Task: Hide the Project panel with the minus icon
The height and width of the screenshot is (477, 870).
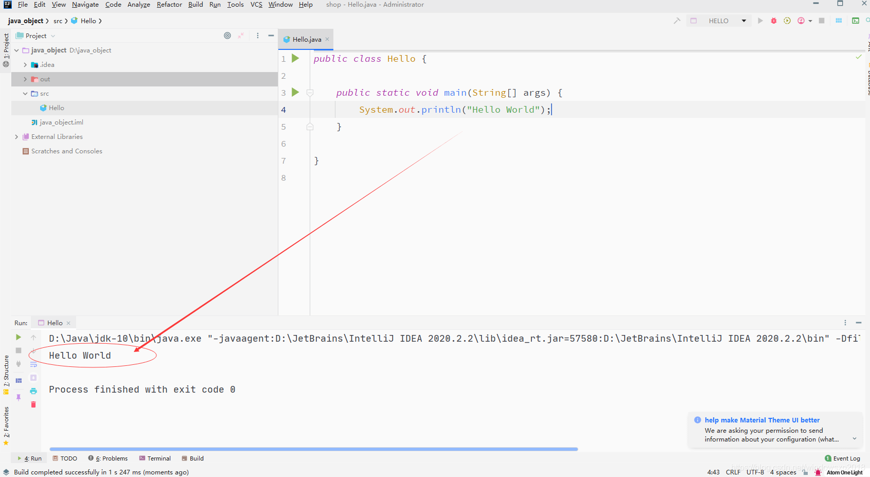Action: point(271,36)
